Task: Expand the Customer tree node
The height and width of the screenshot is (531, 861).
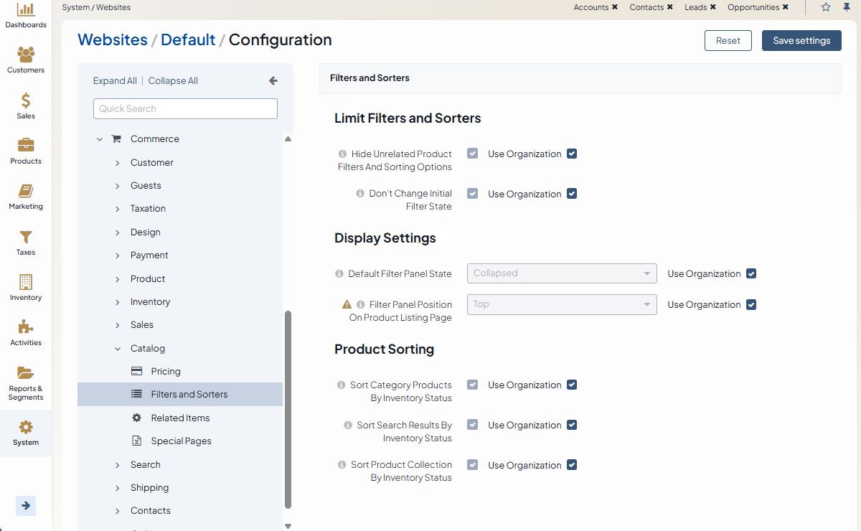Action: (118, 163)
